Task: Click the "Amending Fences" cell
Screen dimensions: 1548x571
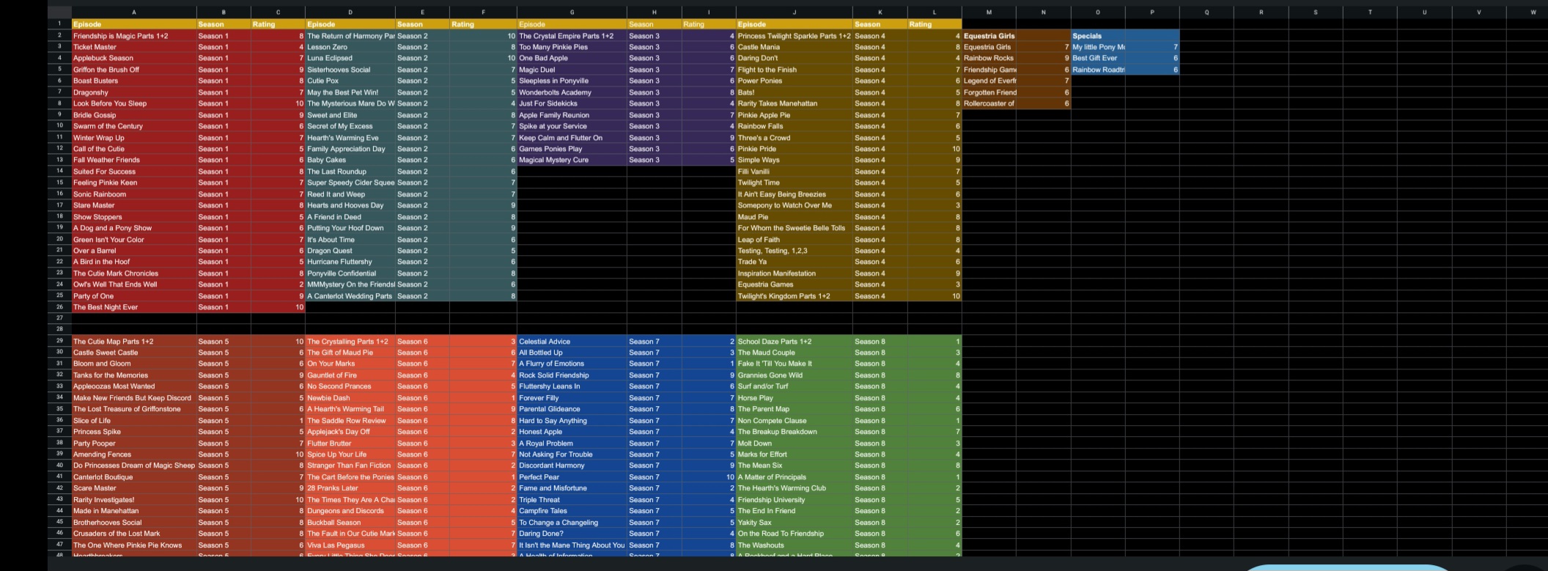Action: (134, 454)
